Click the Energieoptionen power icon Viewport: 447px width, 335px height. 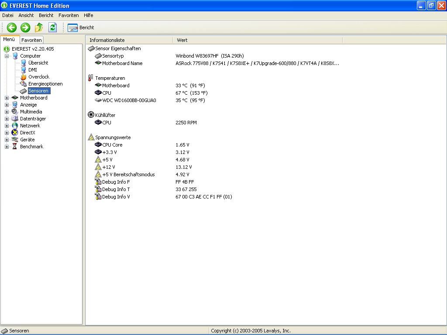coord(24,84)
